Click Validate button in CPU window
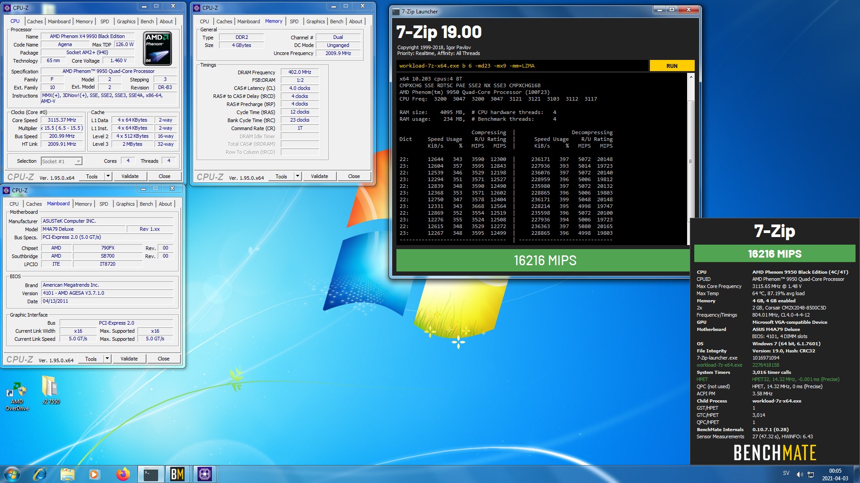Viewport: 860px width, 483px height. (x=130, y=176)
